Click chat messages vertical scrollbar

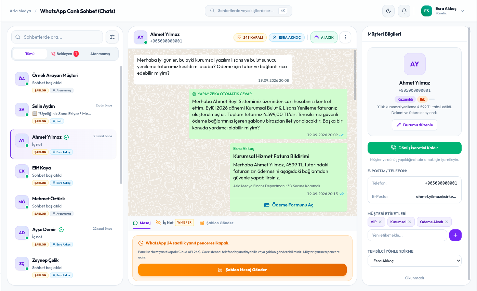point(355,75)
